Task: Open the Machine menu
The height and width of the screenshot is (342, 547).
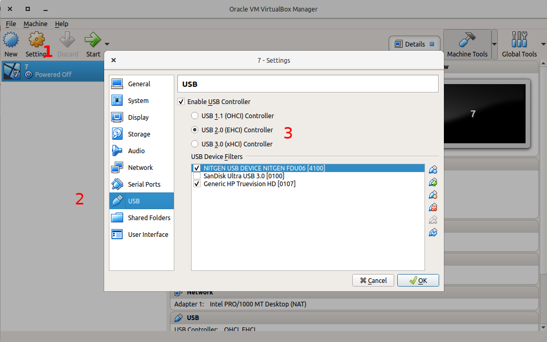Action: coord(35,24)
